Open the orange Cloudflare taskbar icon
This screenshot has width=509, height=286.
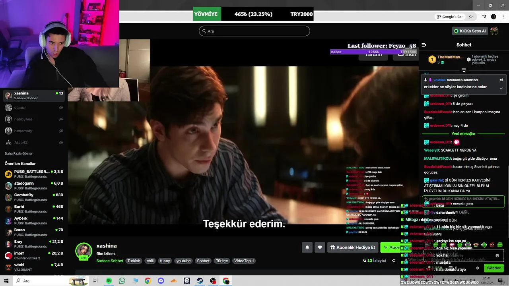(174, 281)
